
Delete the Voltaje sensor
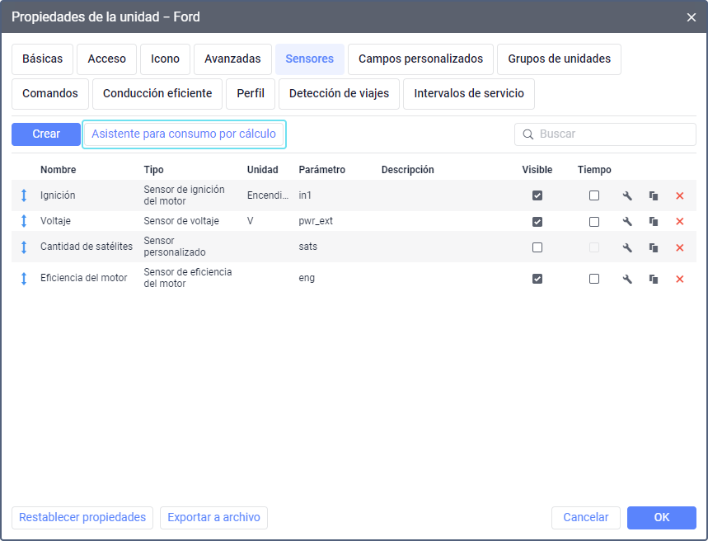tap(680, 222)
